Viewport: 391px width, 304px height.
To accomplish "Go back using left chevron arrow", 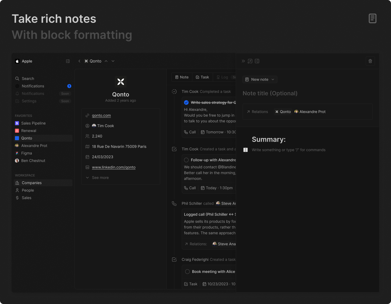I will 79,61.
